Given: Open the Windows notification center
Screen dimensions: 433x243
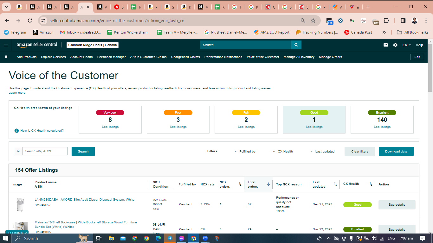Looking at the screenshot, I should (423, 238).
